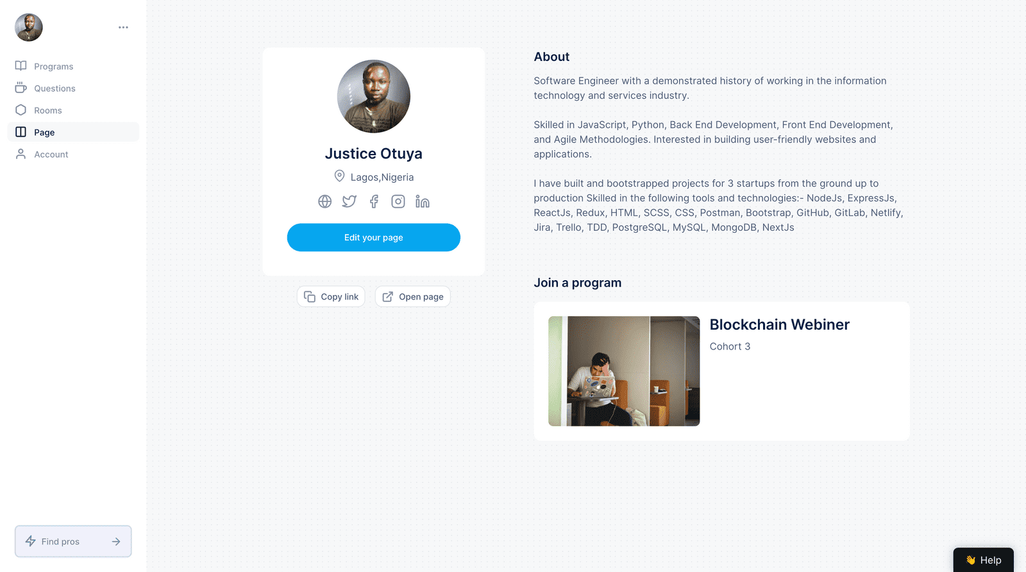The image size is (1026, 572).
Task: Open the Twitter profile icon
Action: tap(349, 201)
